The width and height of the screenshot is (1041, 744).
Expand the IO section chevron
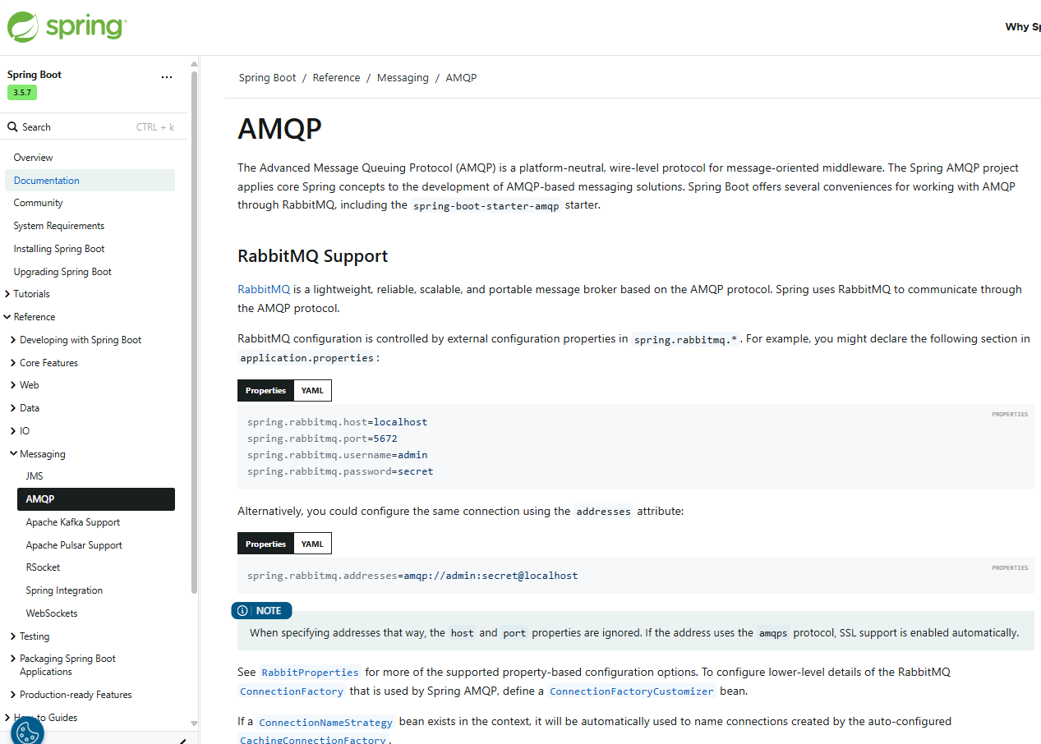[x=13, y=431]
